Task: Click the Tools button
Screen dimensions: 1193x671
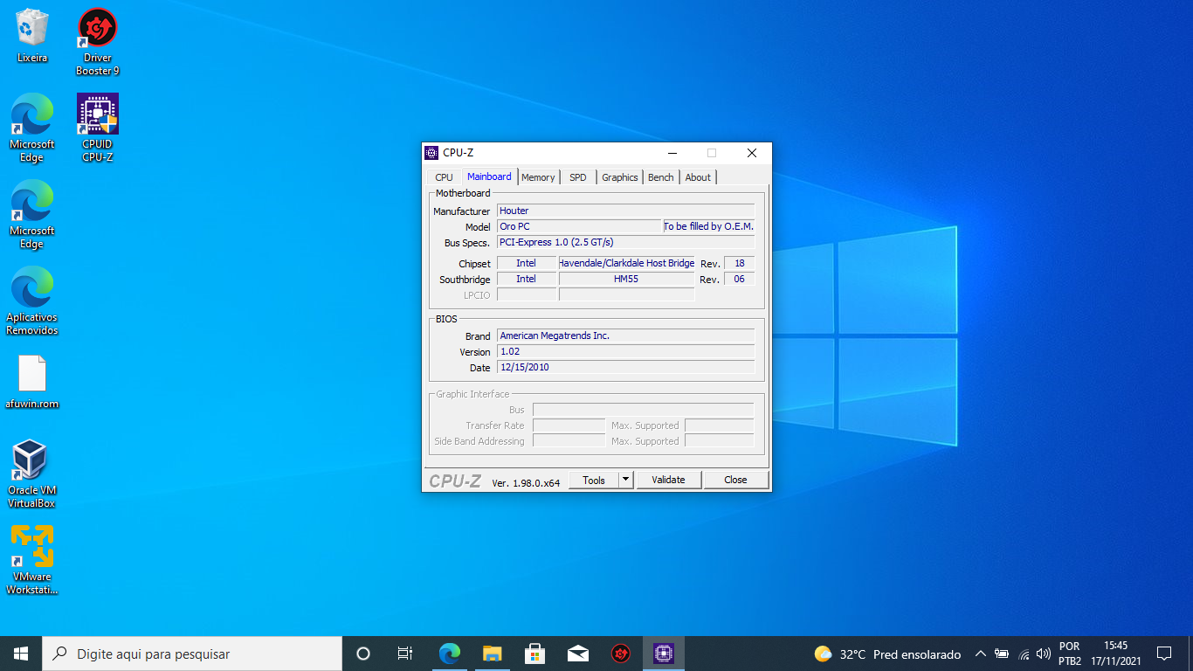Action: [x=594, y=480]
